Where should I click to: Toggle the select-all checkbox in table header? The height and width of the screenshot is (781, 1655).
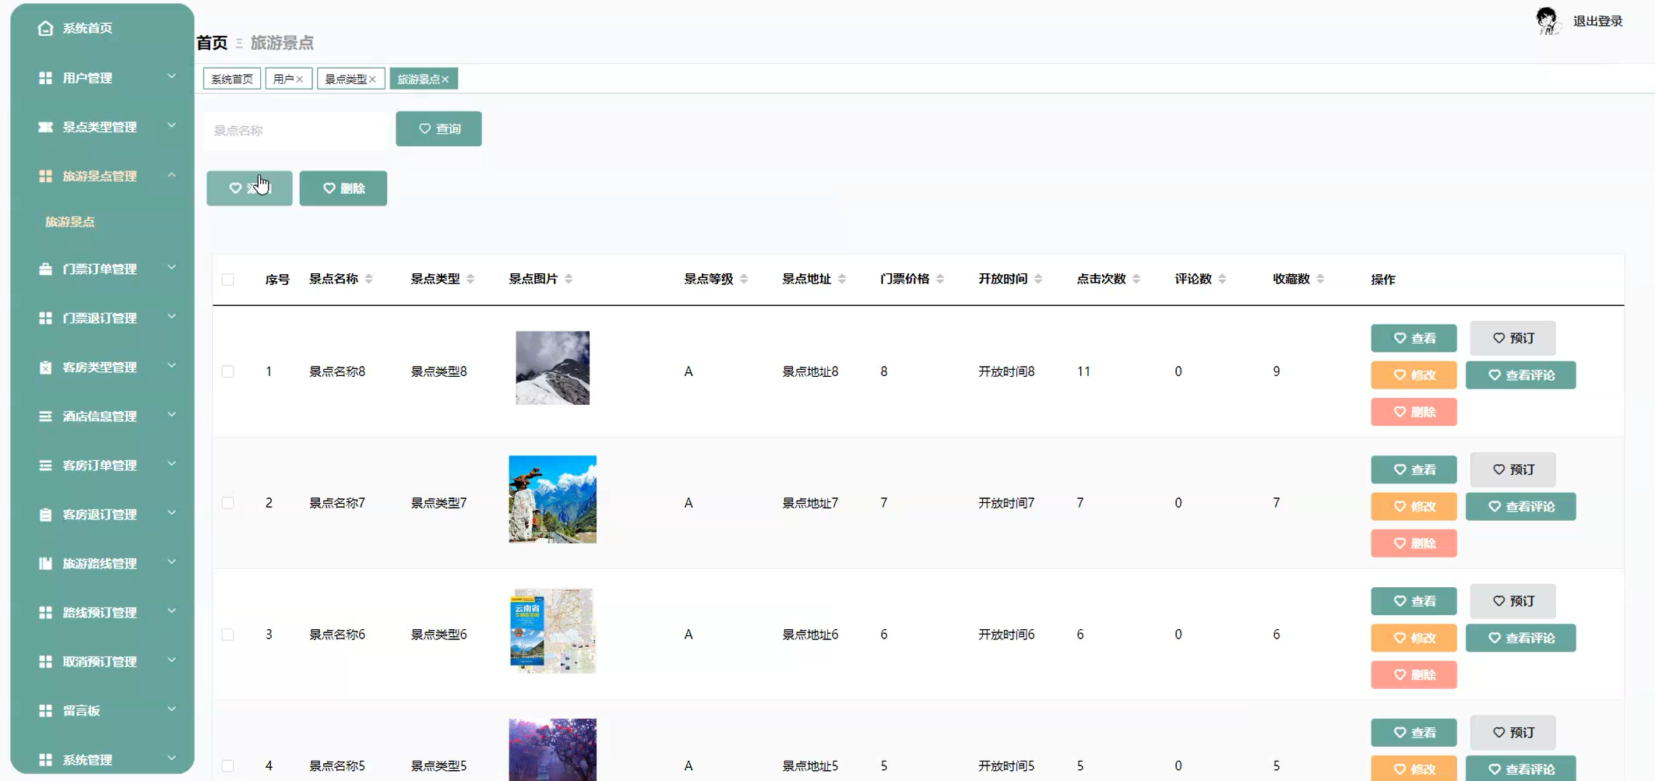(227, 280)
